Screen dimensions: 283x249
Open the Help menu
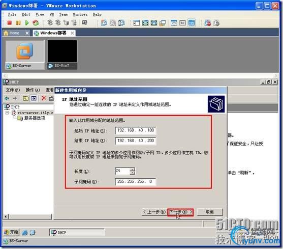point(97,14)
